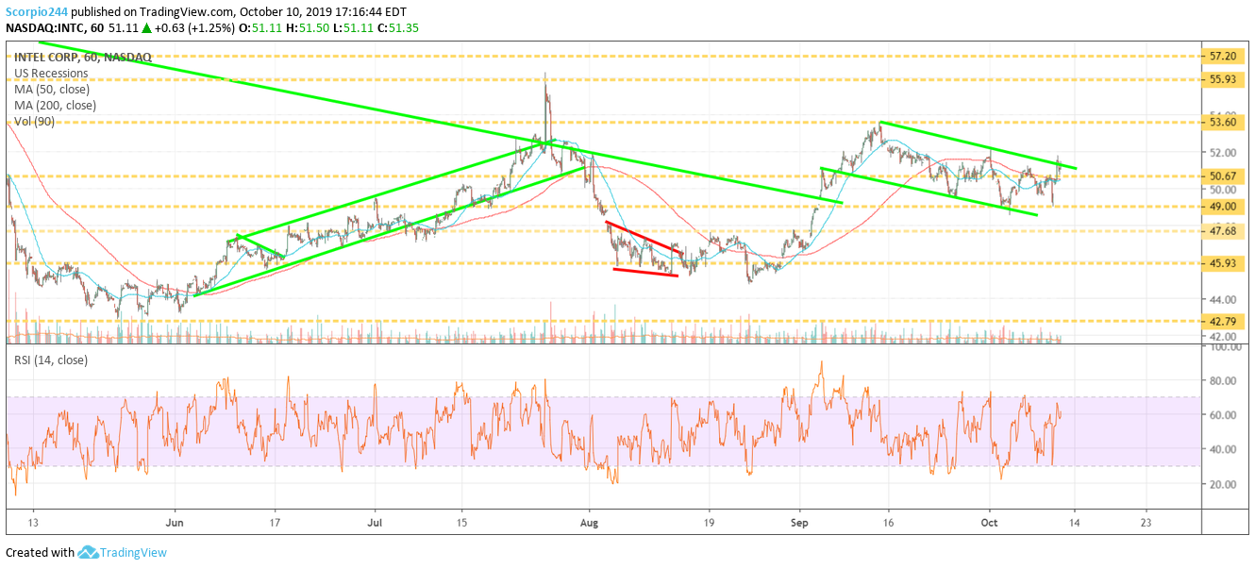This screenshot has height=569, width=1255.
Task: Click the 57.20 price level label
Action: (x=1222, y=56)
